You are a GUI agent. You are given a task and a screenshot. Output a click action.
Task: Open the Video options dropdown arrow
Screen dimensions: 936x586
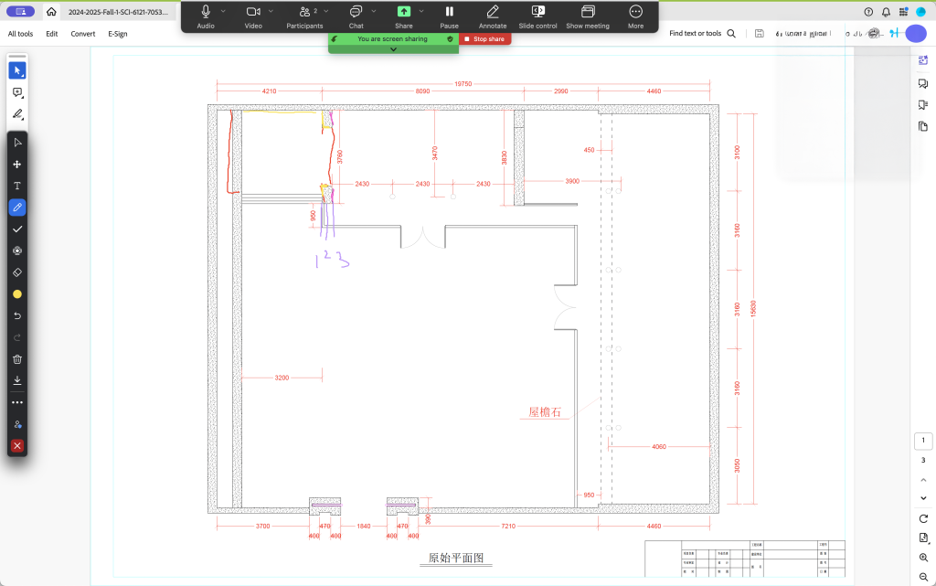pos(272,11)
